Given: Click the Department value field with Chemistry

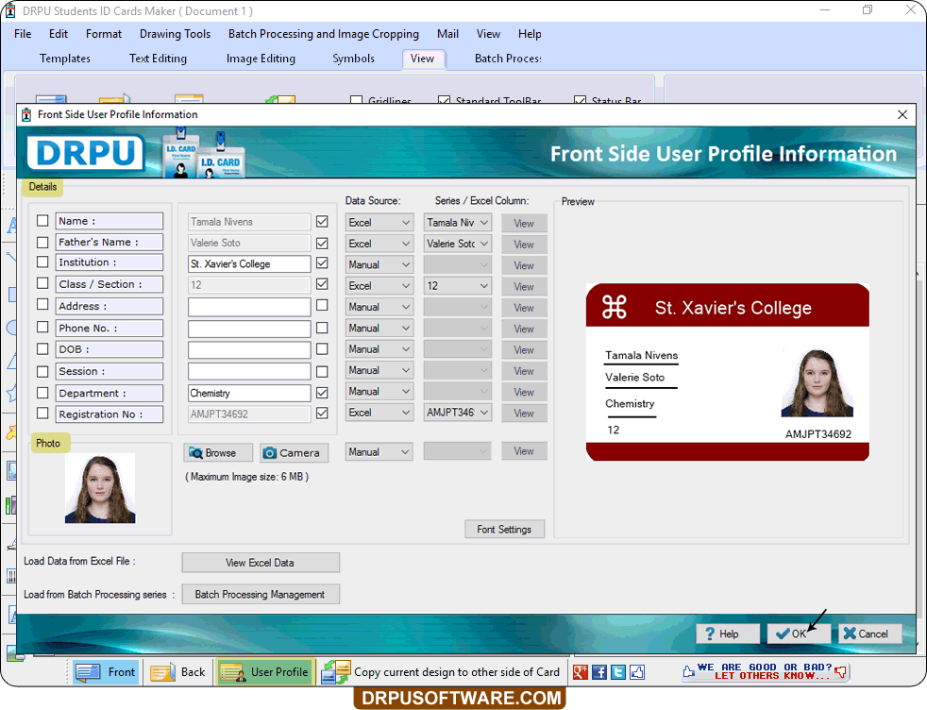Looking at the screenshot, I should click(249, 393).
